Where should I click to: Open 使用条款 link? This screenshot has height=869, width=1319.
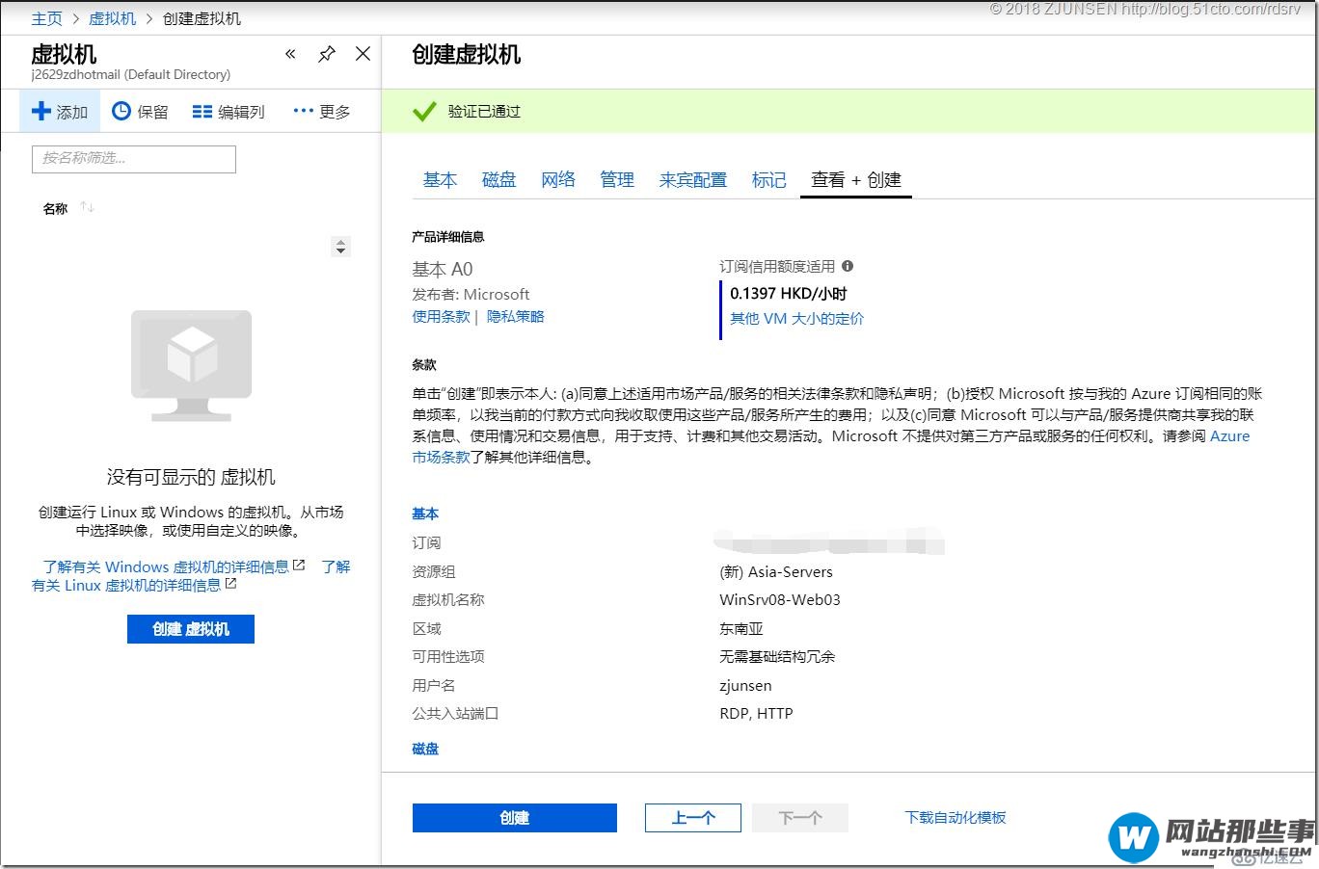(441, 316)
